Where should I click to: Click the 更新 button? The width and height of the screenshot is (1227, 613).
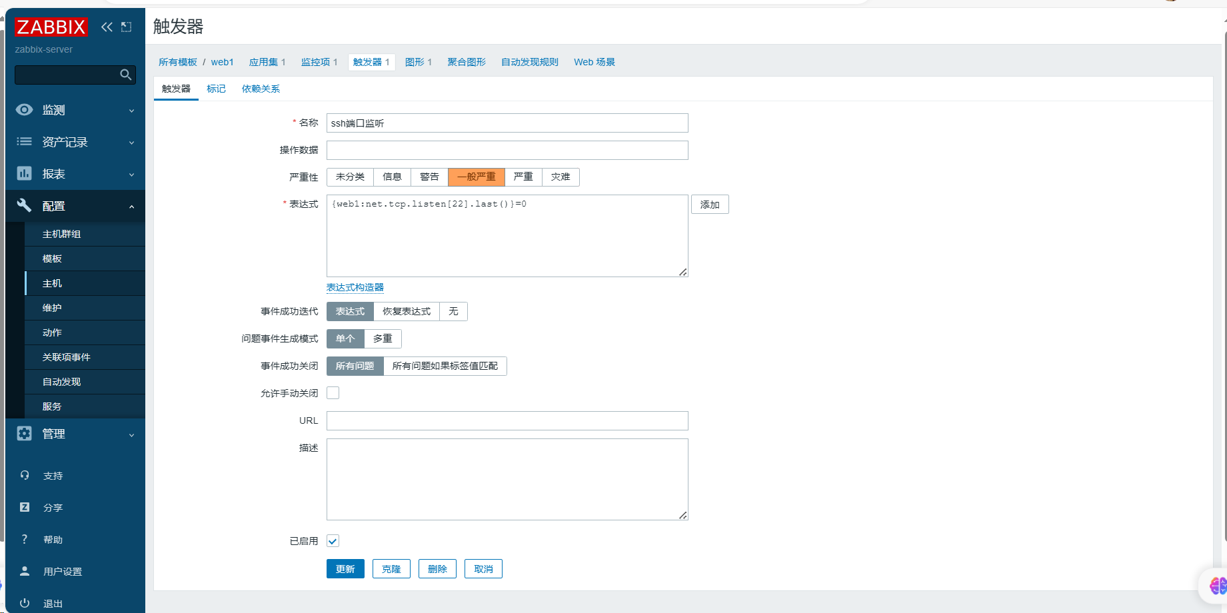click(x=345, y=569)
